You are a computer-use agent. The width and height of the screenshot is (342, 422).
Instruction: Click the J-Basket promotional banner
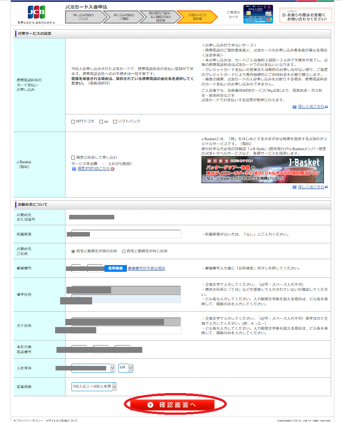coord(262,170)
